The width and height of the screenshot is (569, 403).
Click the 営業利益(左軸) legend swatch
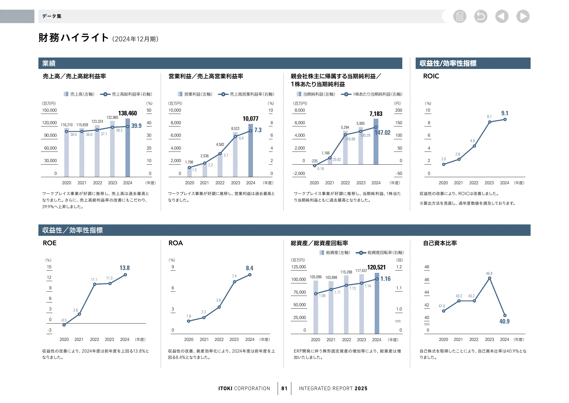coord(180,94)
